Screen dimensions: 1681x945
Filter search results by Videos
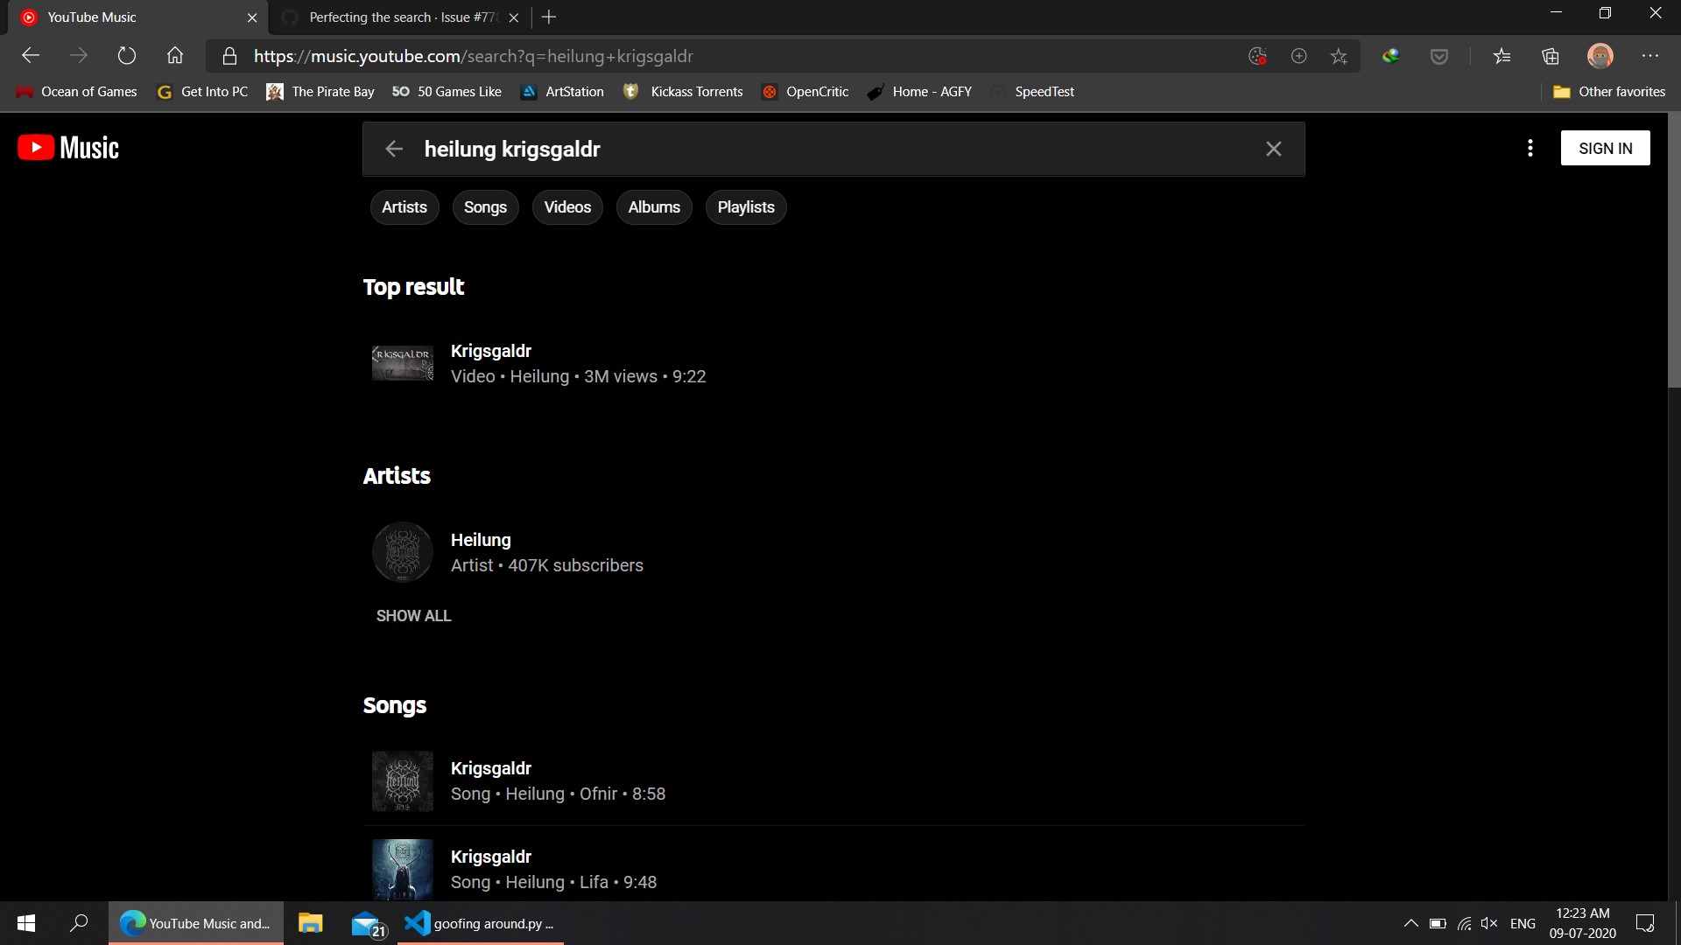pyautogui.click(x=567, y=207)
